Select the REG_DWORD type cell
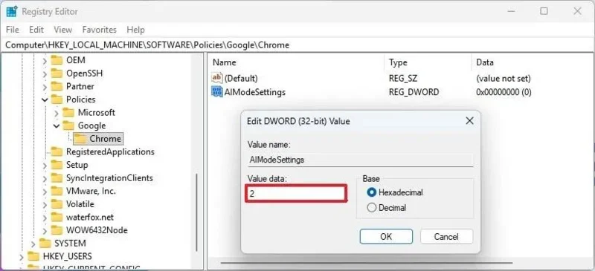The width and height of the screenshot is (595, 271). (x=414, y=92)
